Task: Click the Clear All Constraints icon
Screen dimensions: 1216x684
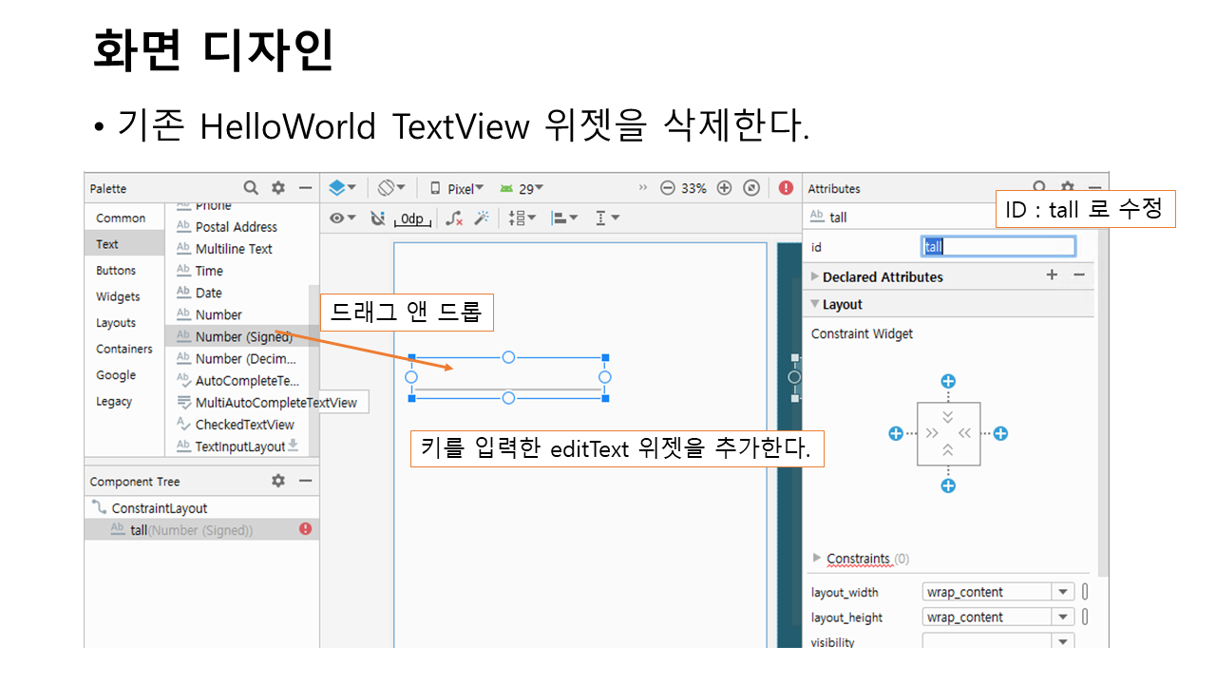Action: (454, 218)
